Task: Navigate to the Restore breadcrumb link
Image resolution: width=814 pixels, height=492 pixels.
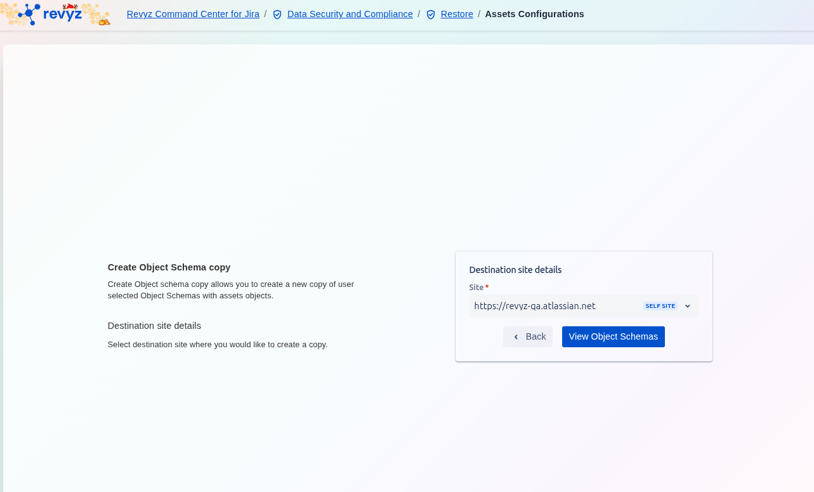Action: 457,14
